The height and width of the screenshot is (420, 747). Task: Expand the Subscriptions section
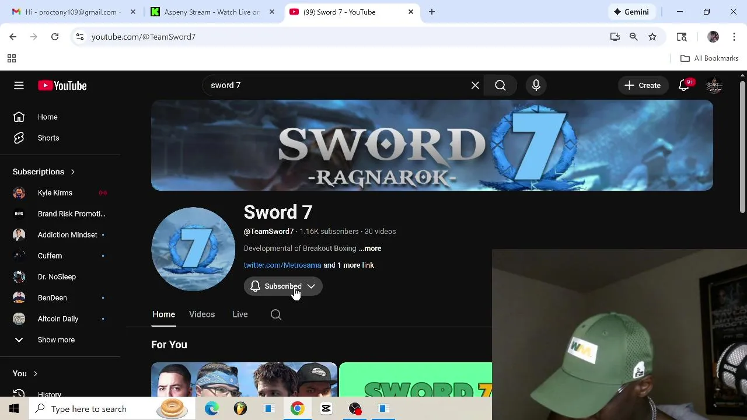(x=44, y=171)
